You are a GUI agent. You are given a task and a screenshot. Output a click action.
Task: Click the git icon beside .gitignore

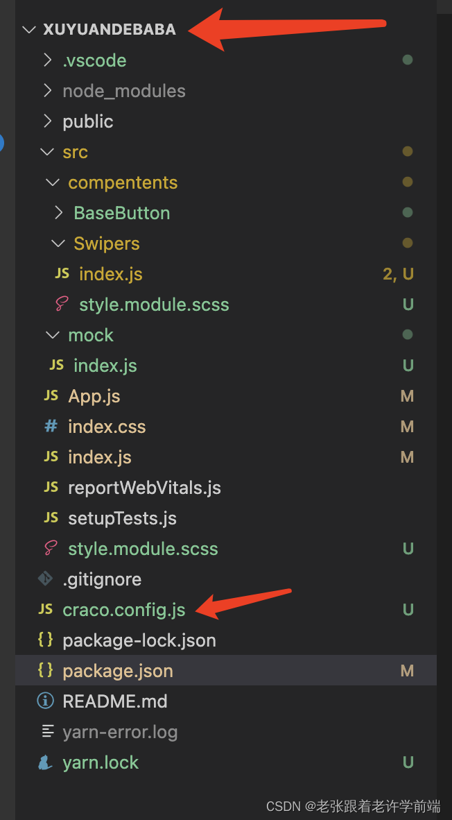pyautogui.click(x=46, y=579)
